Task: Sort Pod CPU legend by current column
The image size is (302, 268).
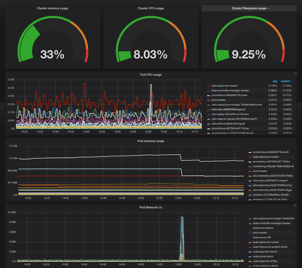Action: pyautogui.click(x=286, y=81)
